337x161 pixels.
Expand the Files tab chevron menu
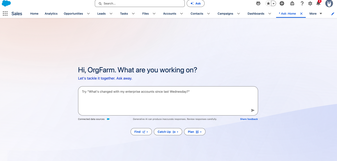point(154,13)
